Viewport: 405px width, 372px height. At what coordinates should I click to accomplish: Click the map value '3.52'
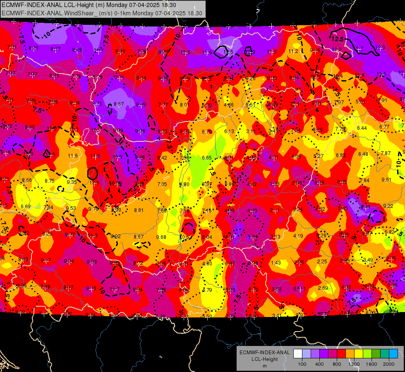pyautogui.click(x=277, y=289)
